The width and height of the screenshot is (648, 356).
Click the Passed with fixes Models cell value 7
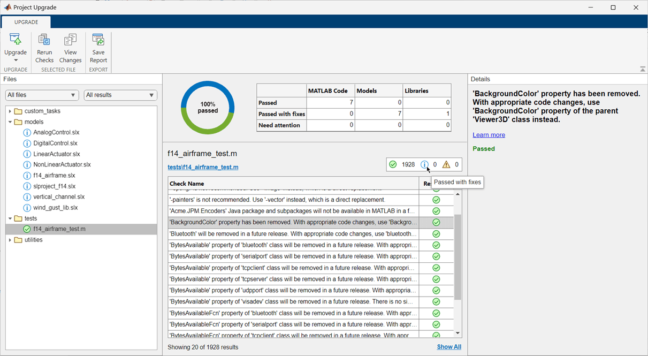tap(380, 113)
